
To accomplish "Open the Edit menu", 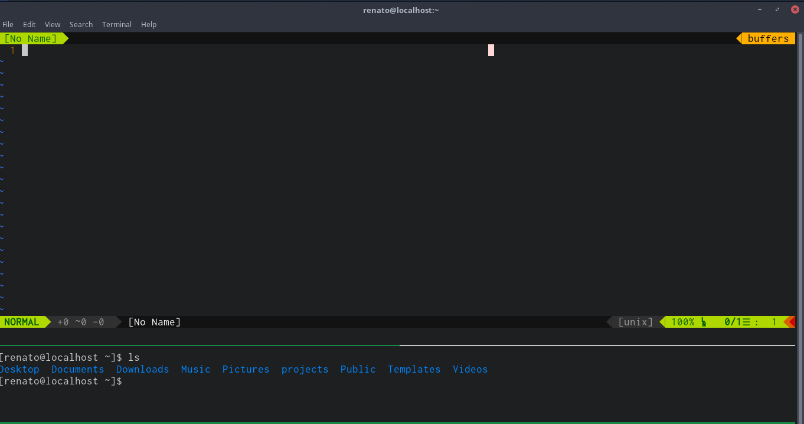I will click(x=29, y=24).
